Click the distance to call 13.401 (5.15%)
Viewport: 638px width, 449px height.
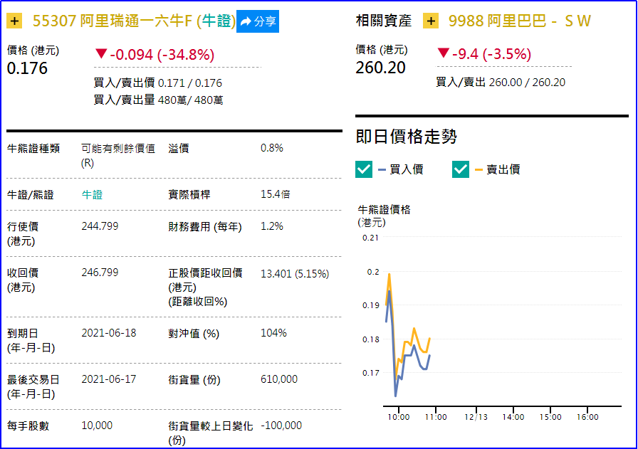pyautogui.click(x=295, y=274)
